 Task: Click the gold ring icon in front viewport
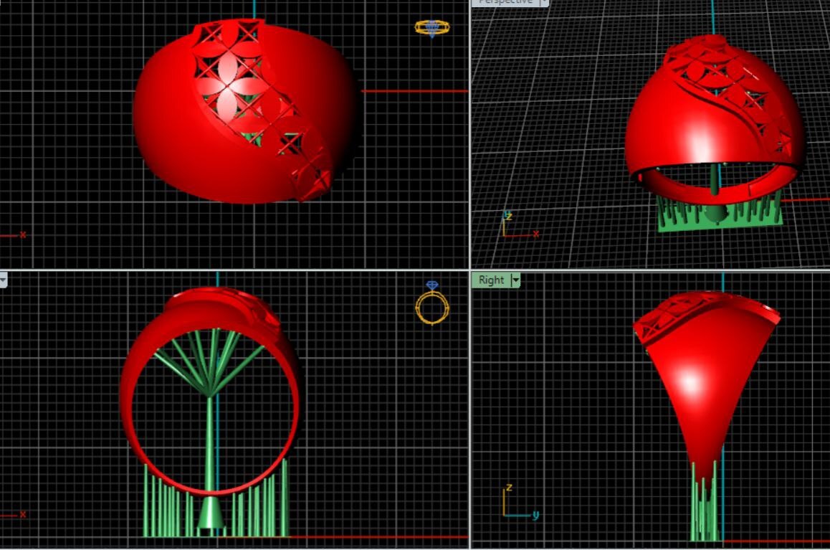coord(432,304)
